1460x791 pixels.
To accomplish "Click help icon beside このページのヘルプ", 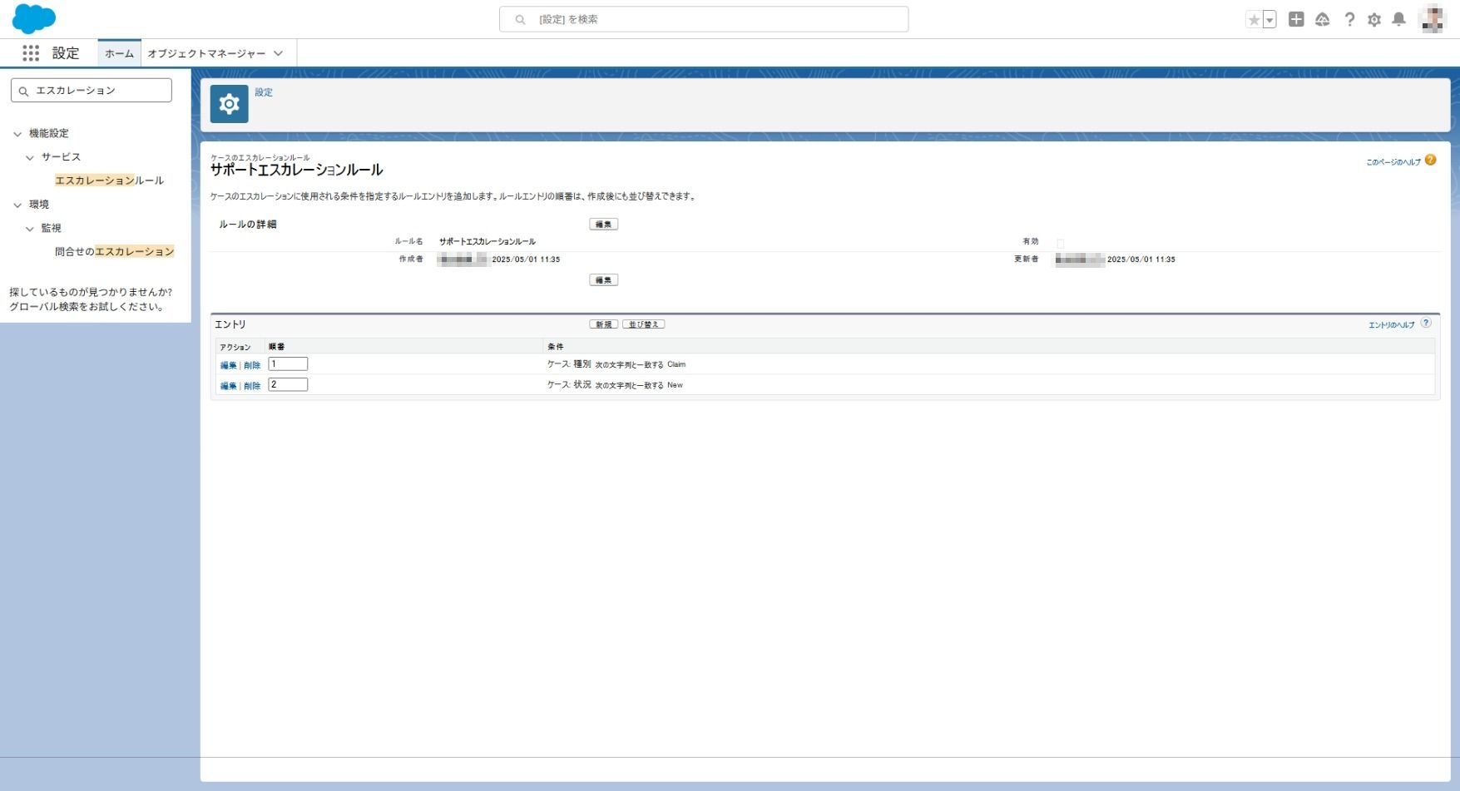I will pyautogui.click(x=1430, y=160).
